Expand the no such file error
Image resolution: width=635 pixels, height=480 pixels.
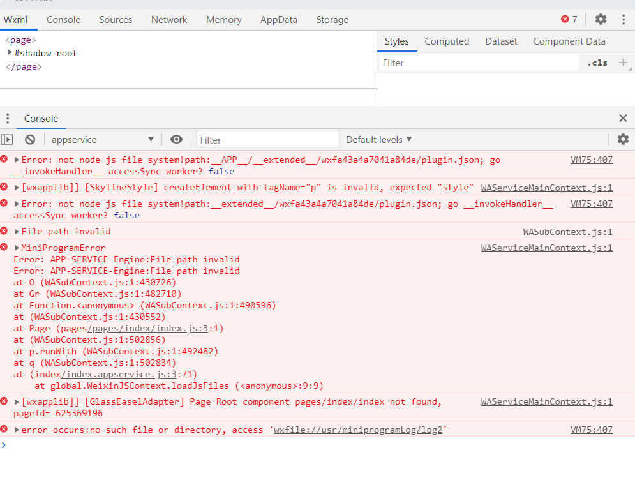click(x=17, y=430)
